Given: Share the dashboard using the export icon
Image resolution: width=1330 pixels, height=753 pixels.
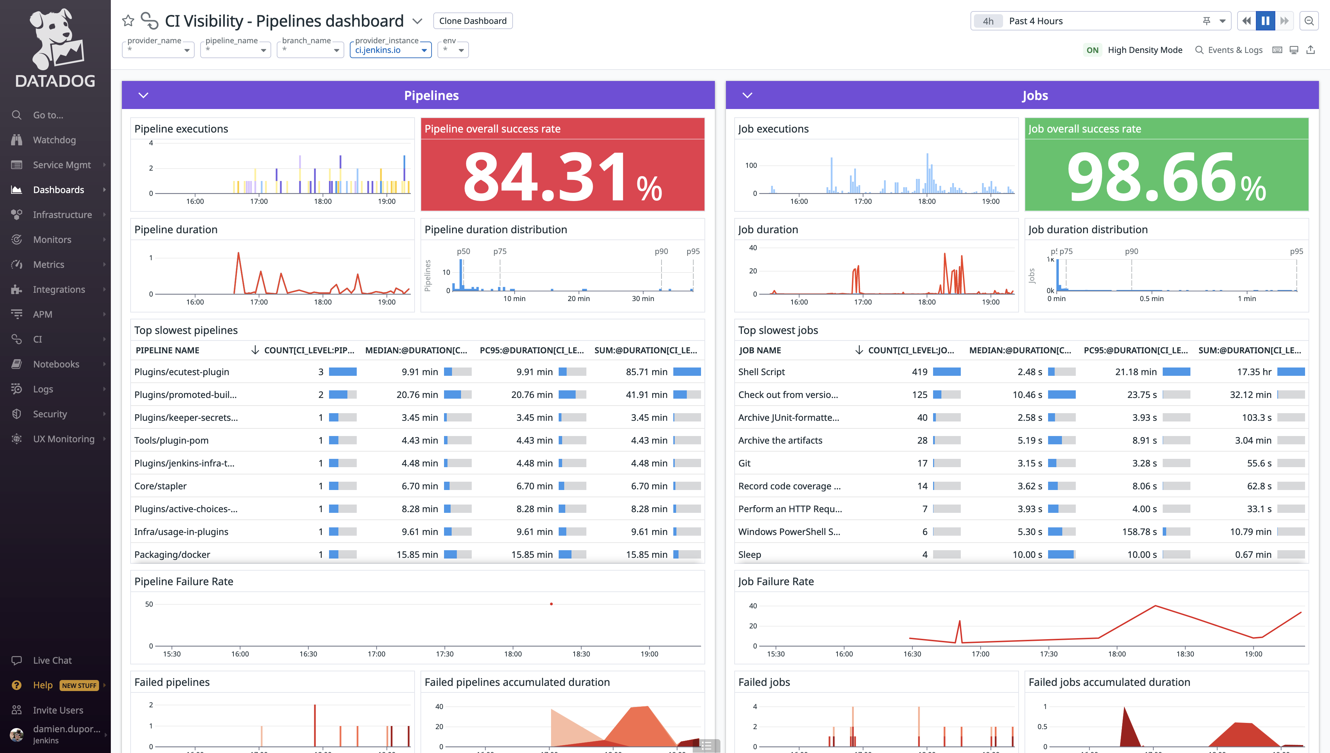Looking at the screenshot, I should point(1311,49).
